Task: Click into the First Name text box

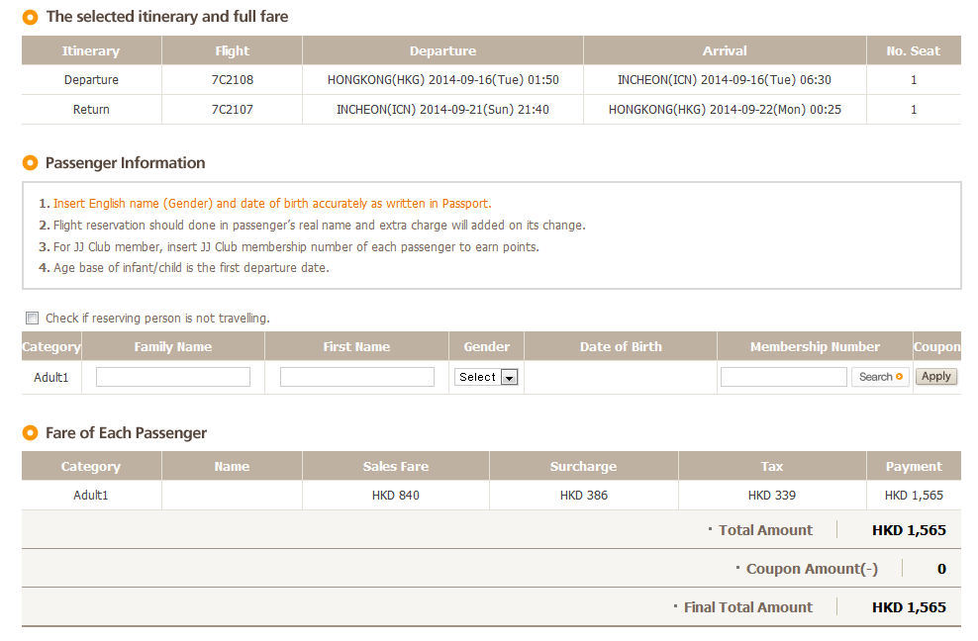Action: coord(356,377)
